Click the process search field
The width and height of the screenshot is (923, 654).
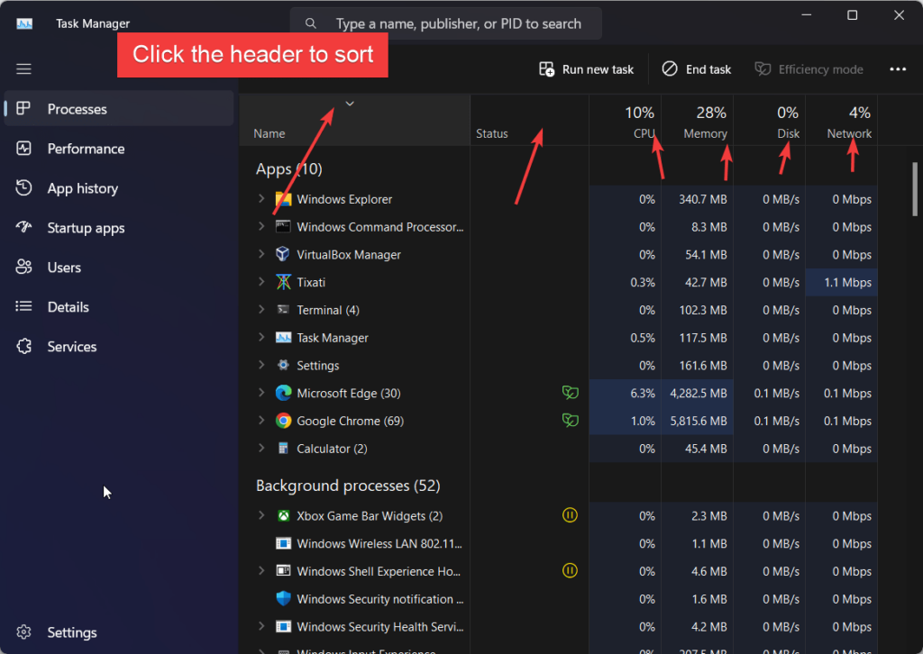445,23
